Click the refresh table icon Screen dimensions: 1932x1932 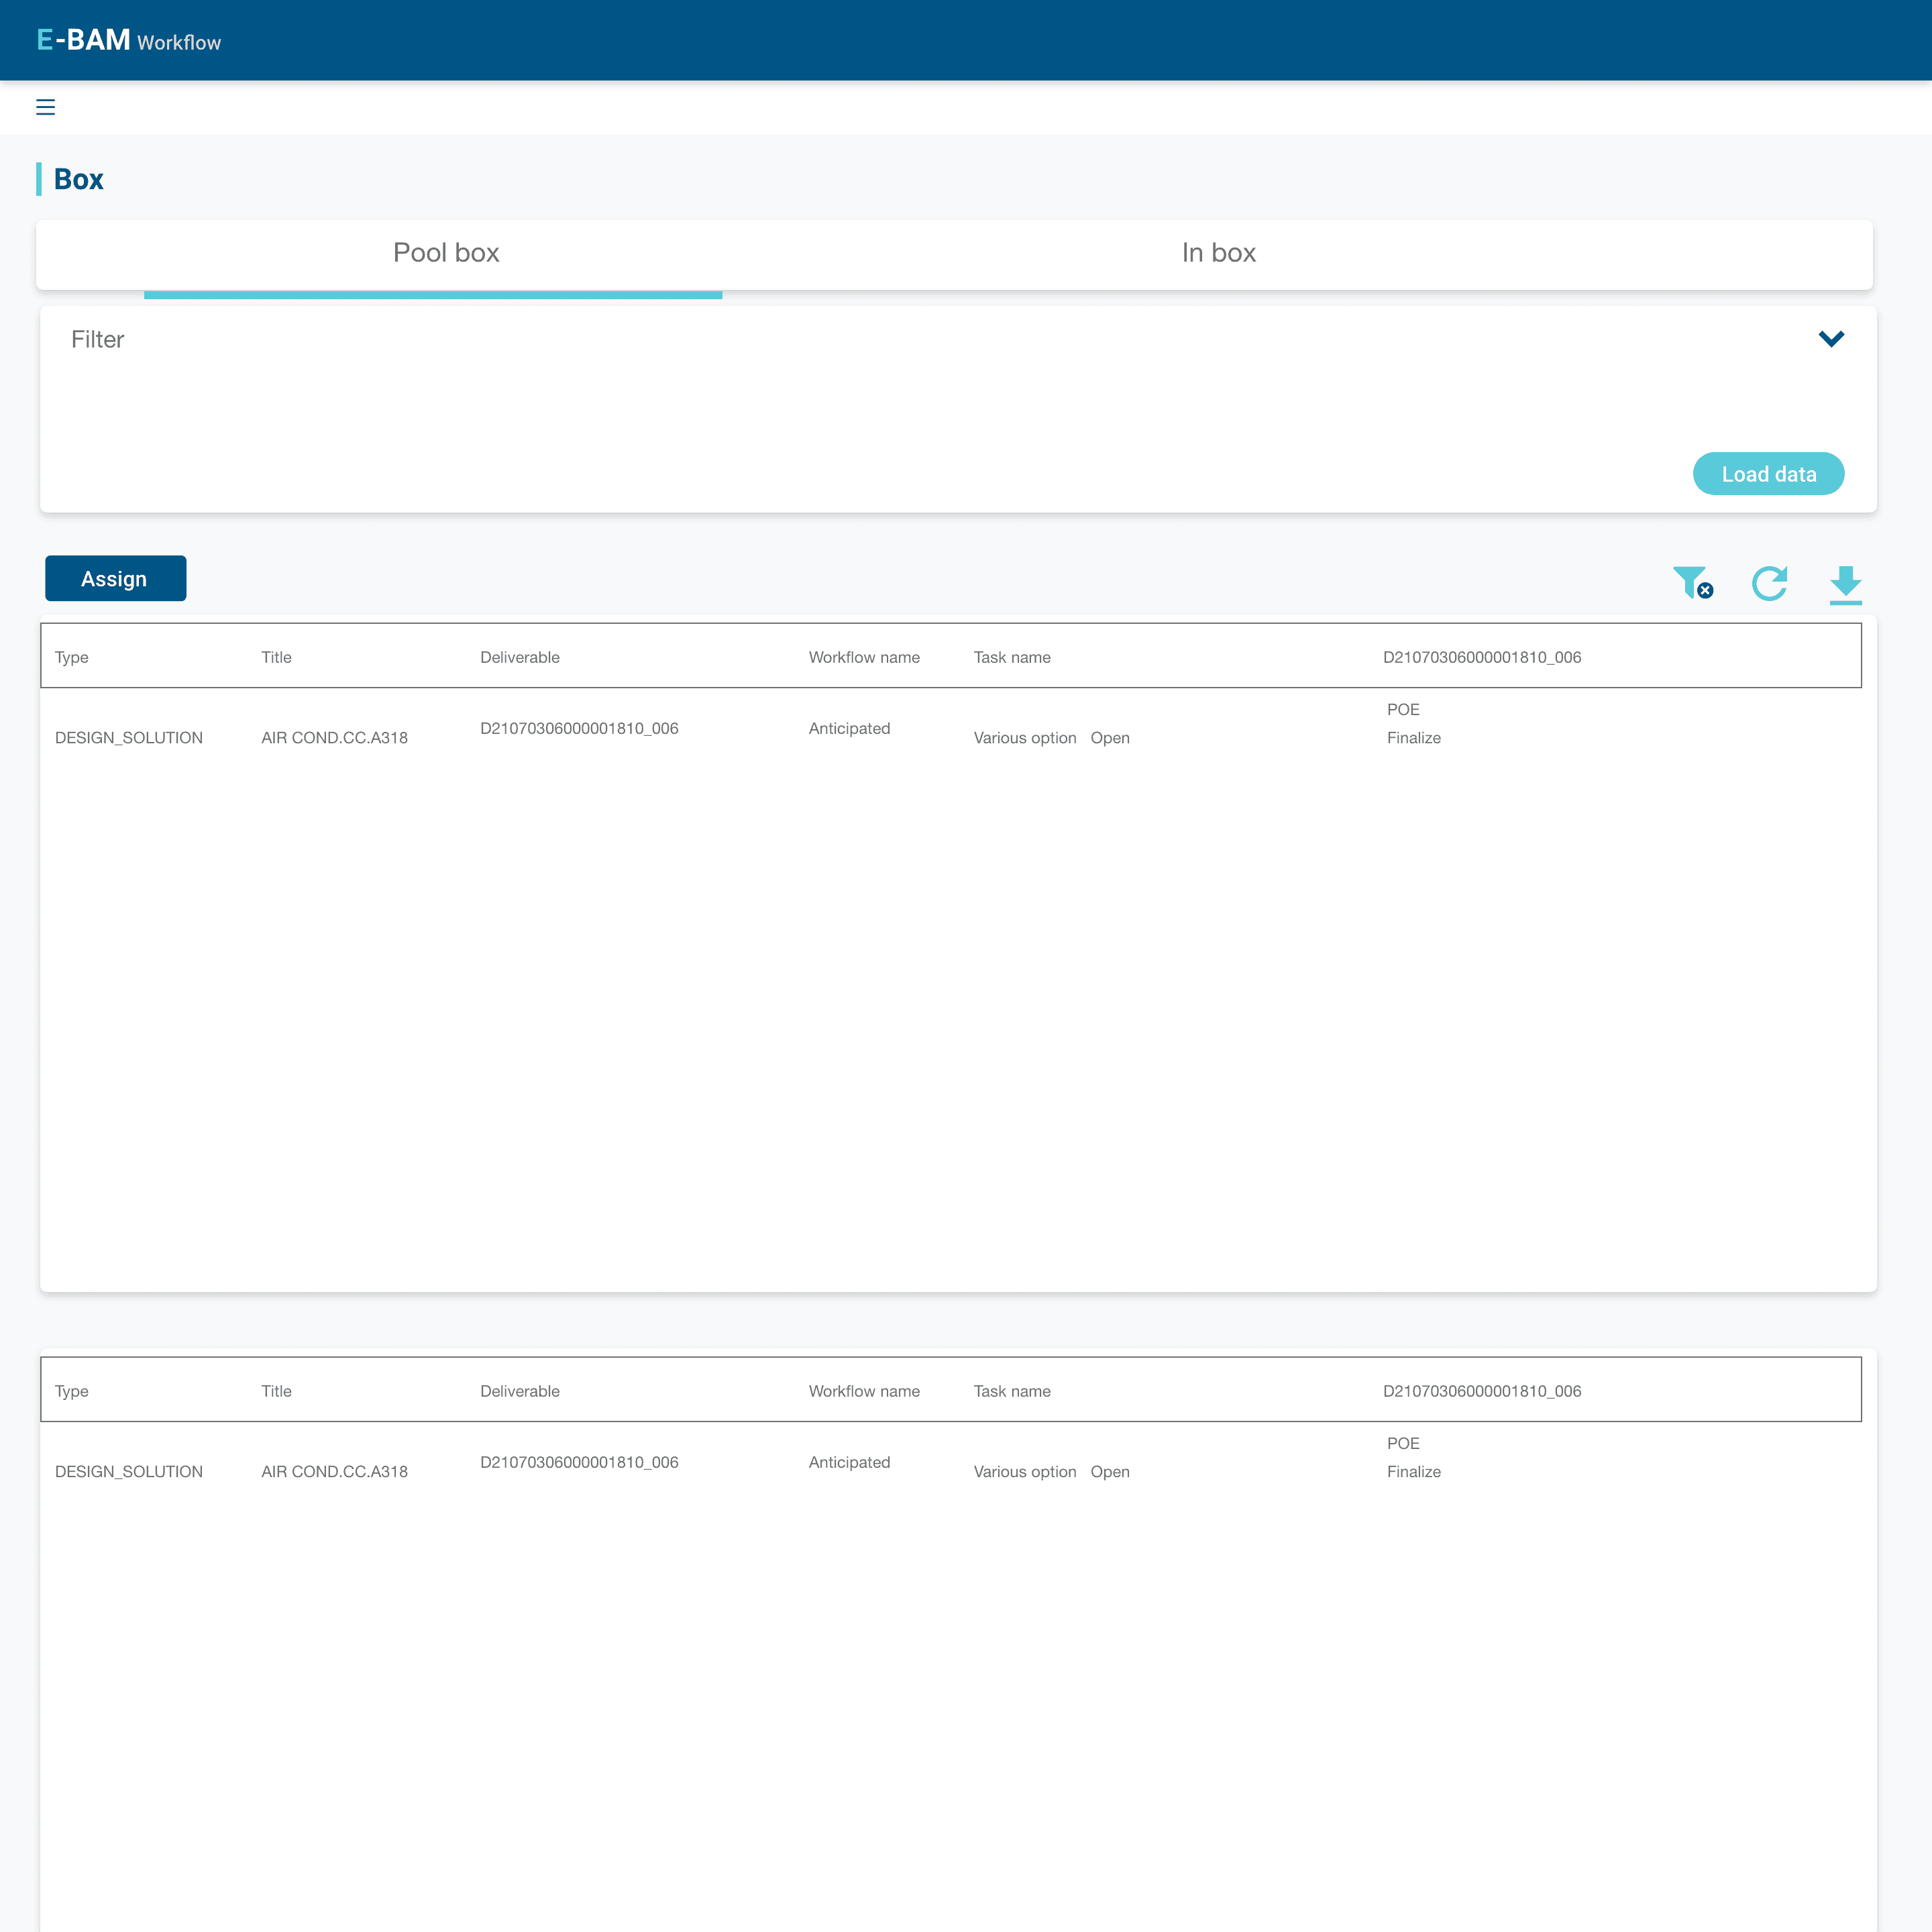pos(1769,583)
